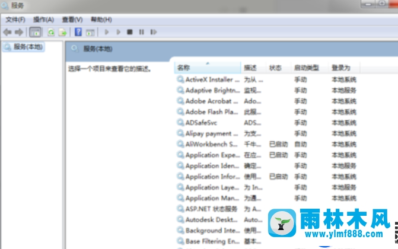Select the ActiveX Installer service row
The image size is (398, 249).
tap(266, 79)
